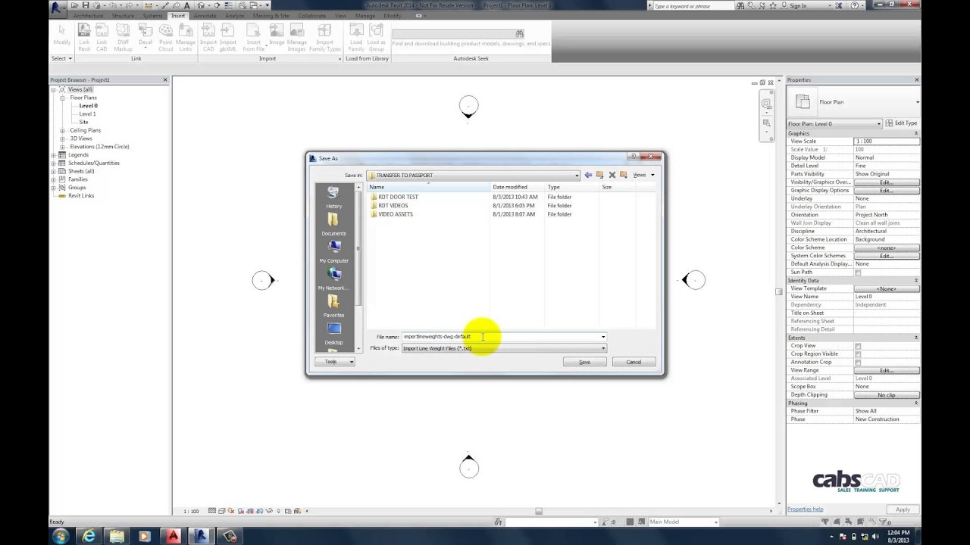Viewport: 970px width, 545px height.
Task: Switch to the Massing & Site tab
Action: 271,16
